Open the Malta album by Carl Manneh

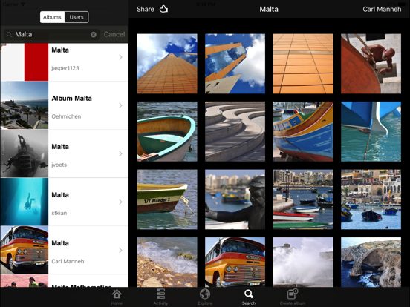tap(65, 250)
